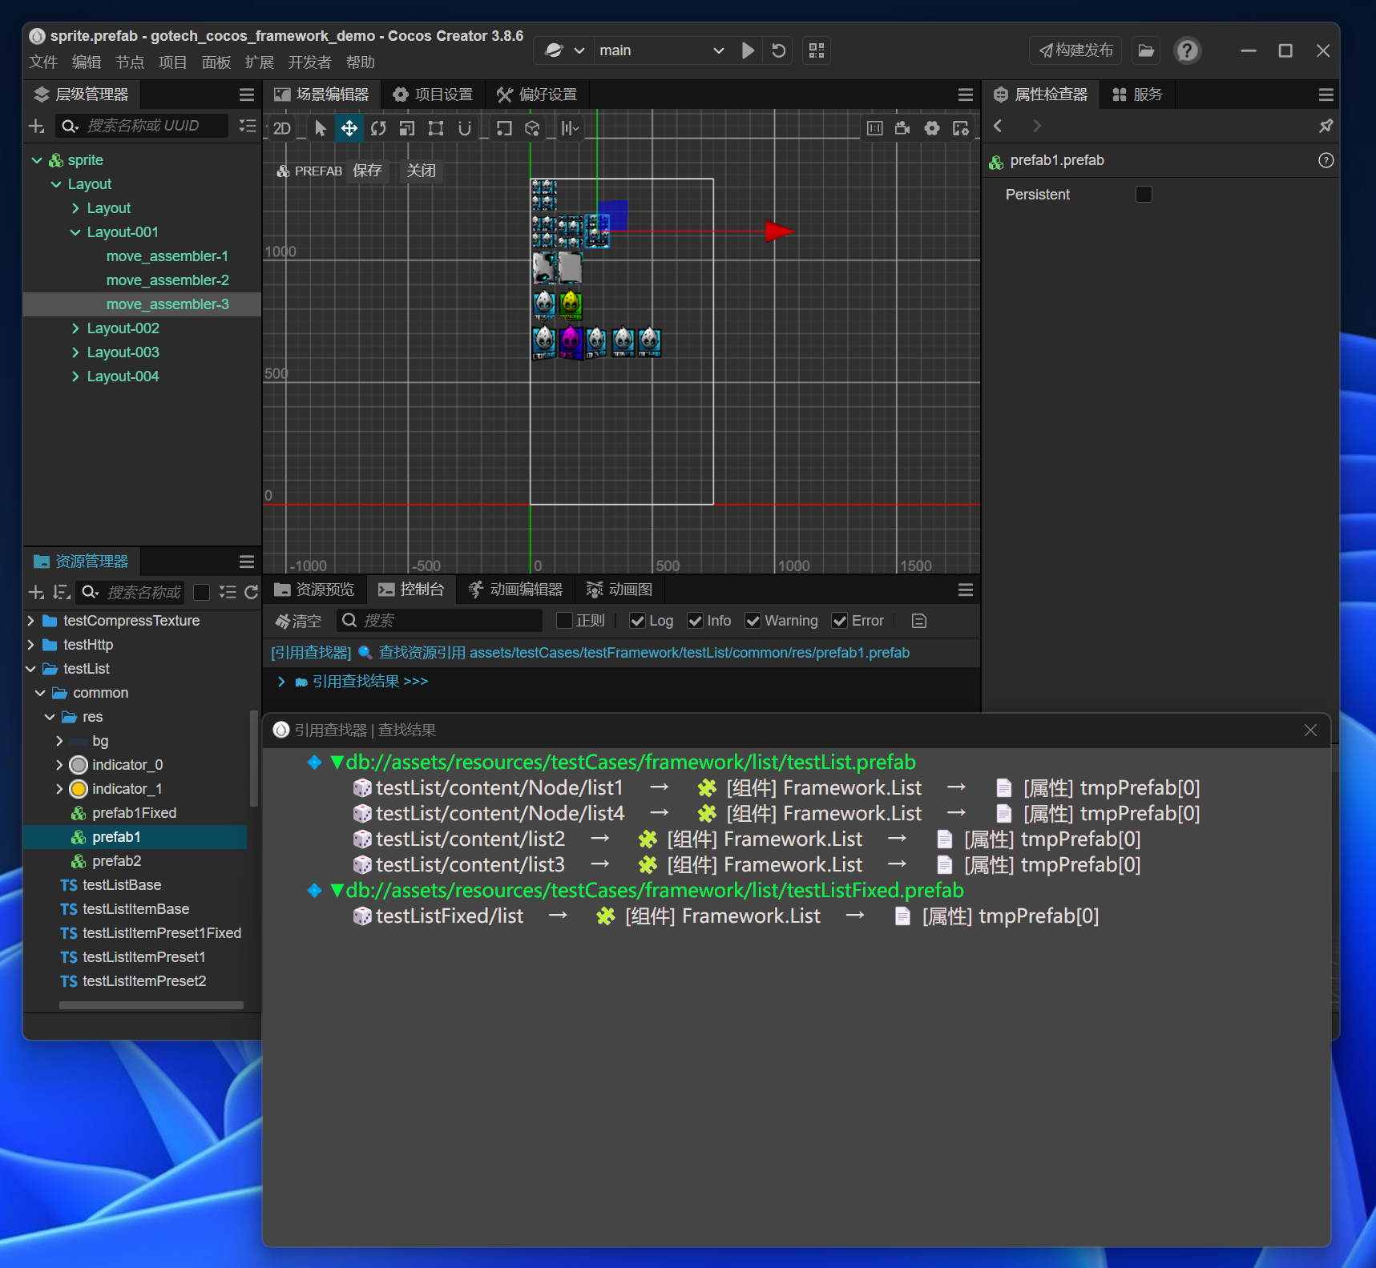
Task: Select the move gizmo tool
Action: tap(349, 128)
